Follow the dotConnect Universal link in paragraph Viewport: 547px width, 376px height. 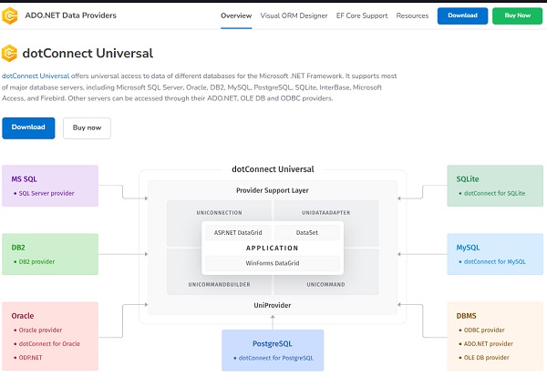pyautogui.click(x=36, y=76)
